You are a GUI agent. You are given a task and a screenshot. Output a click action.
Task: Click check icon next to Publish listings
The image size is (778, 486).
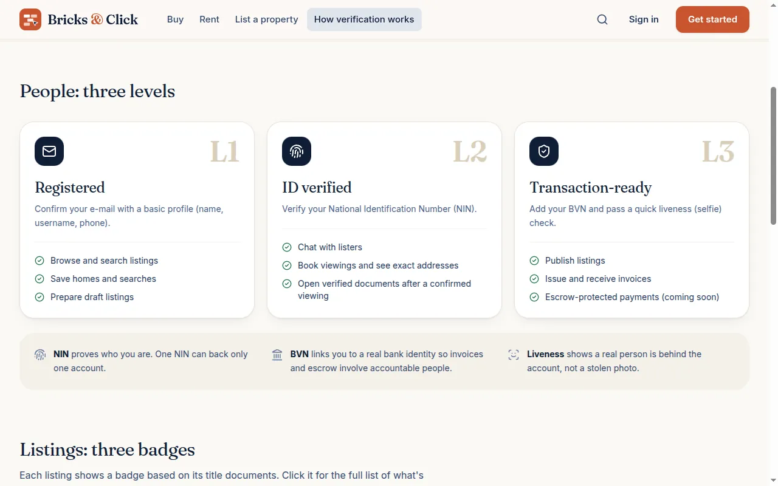[x=534, y=261]
